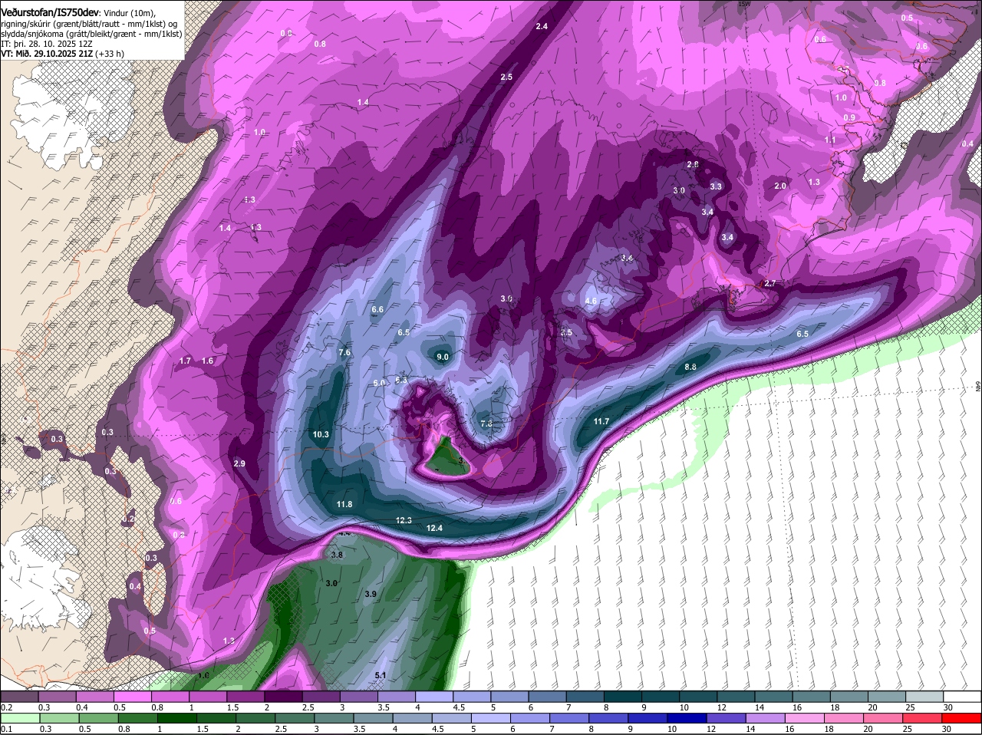Click the valid time line 'VT: Mið. 29.10.2025 21Z'

(x=47, y=54)
